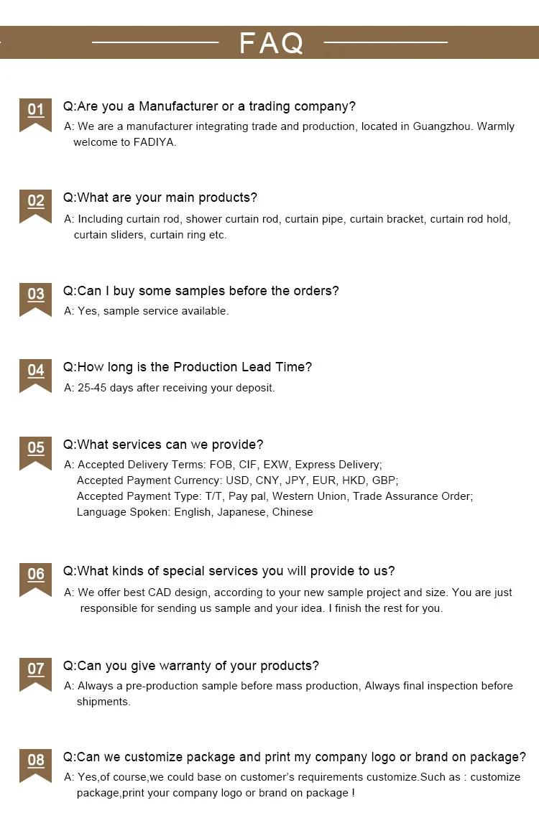Viewport: 539px width, 818px height.
Task: Click the customize package and logo question
Action: tap(294, 757)
